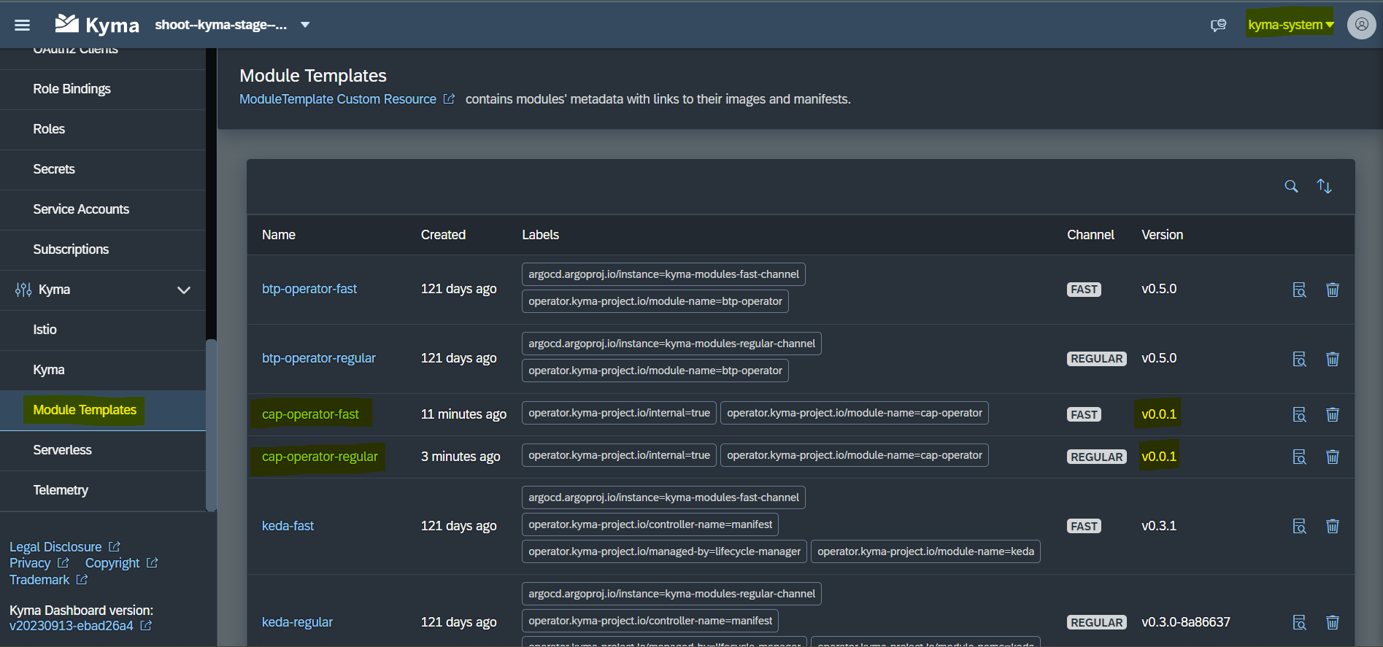The height and width of the screenshot is (647, 1383).
Task: Open the user profile avatar
Action: click(1361, 24)
